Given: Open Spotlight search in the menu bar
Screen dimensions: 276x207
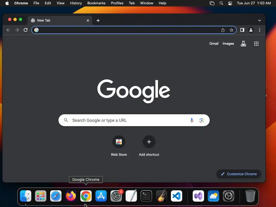Looking at the screenshot, I should (221, 3).
